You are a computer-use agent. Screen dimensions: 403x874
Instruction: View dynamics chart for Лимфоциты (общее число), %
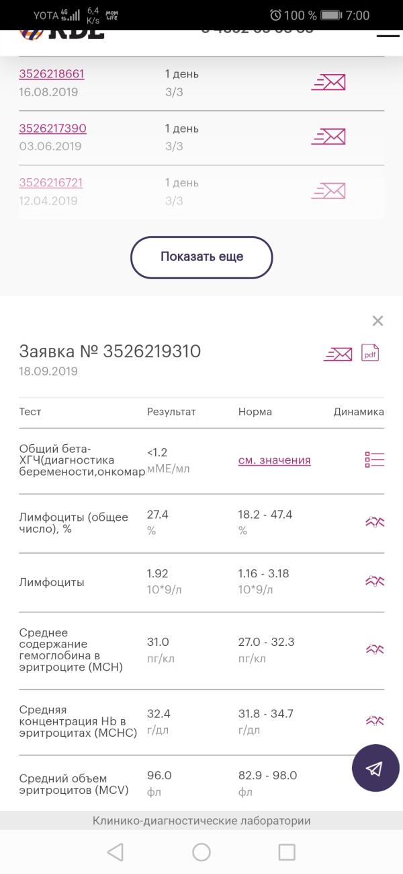[375, 522]
